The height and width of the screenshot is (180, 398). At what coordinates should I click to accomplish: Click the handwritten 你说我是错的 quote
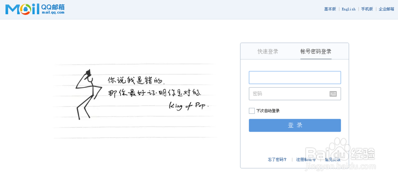point(136,80)
